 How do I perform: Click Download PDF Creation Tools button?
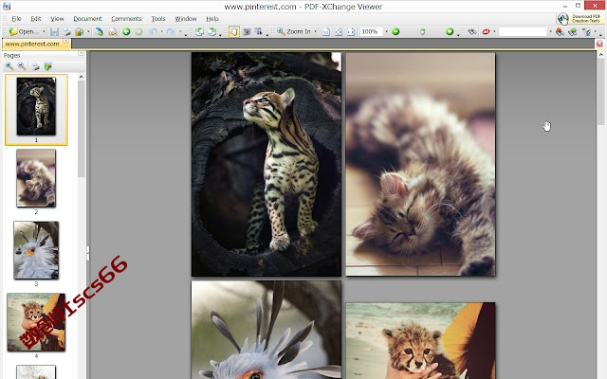click(x=579, y=18)
